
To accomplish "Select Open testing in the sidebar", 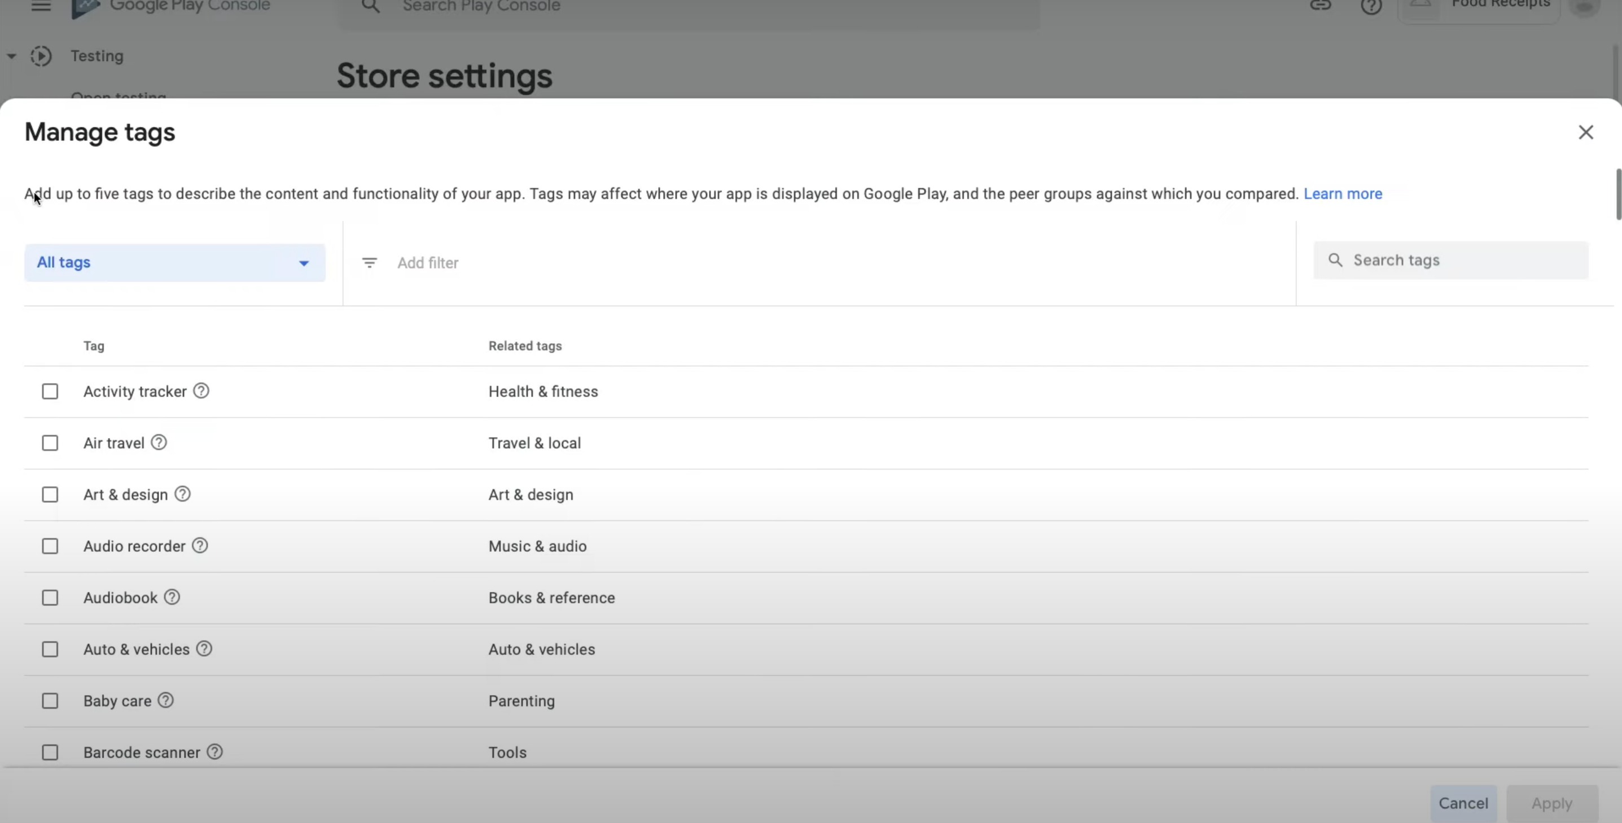I will coord(120,96).
